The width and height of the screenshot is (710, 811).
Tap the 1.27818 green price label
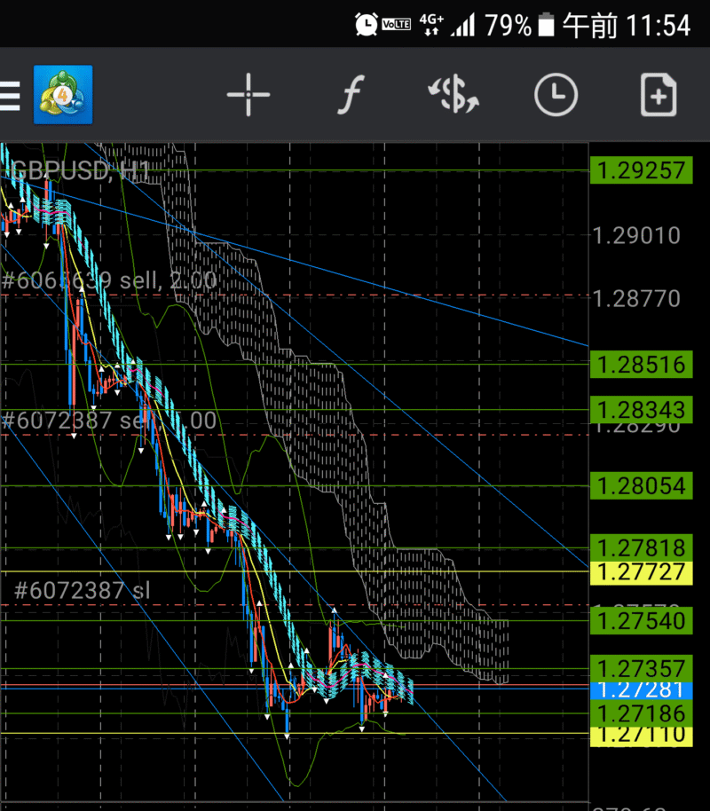coord(641,547)
